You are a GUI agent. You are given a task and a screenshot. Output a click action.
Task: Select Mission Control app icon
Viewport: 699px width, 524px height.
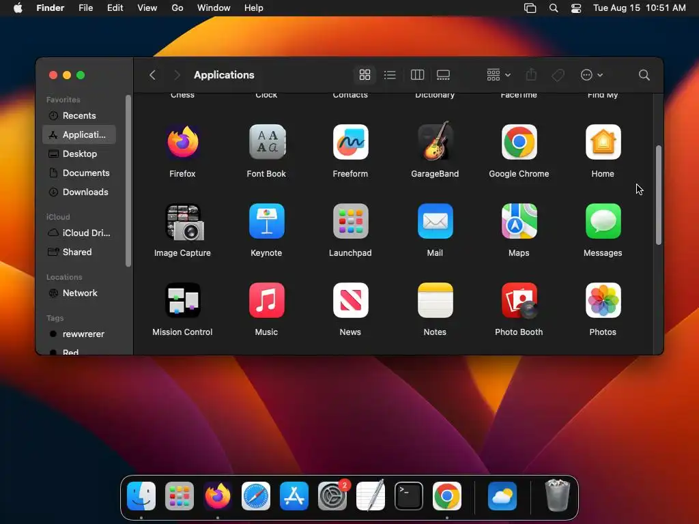coord(182,300)
